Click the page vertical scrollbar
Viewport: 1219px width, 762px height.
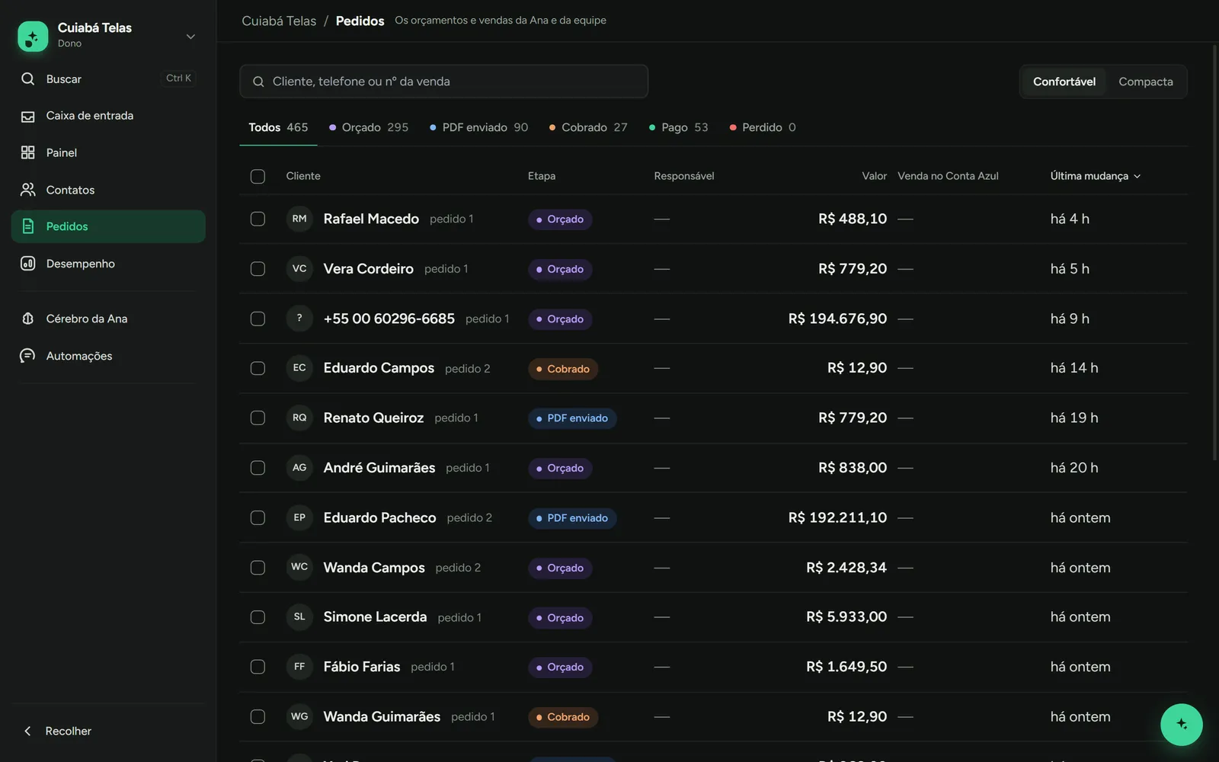tap(1215, 251)
